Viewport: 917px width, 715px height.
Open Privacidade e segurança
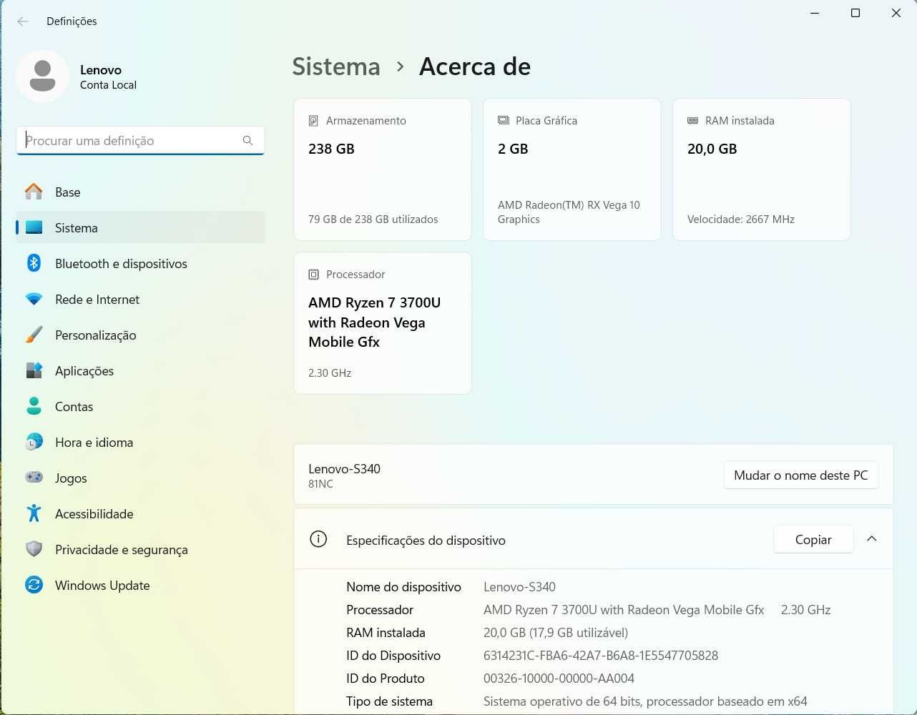(140, 549)
